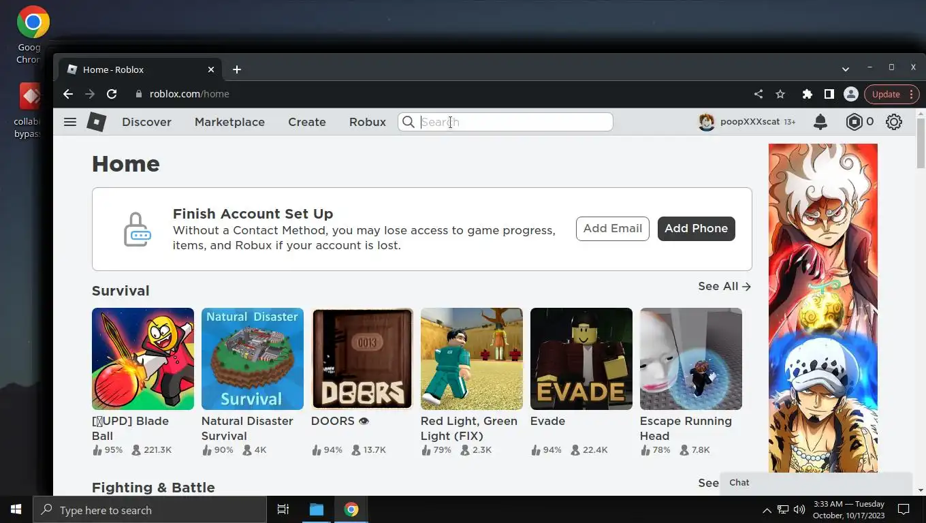Show hidden system tray icons
Viewport: 926px width, 523px height.
click(767, 509)
